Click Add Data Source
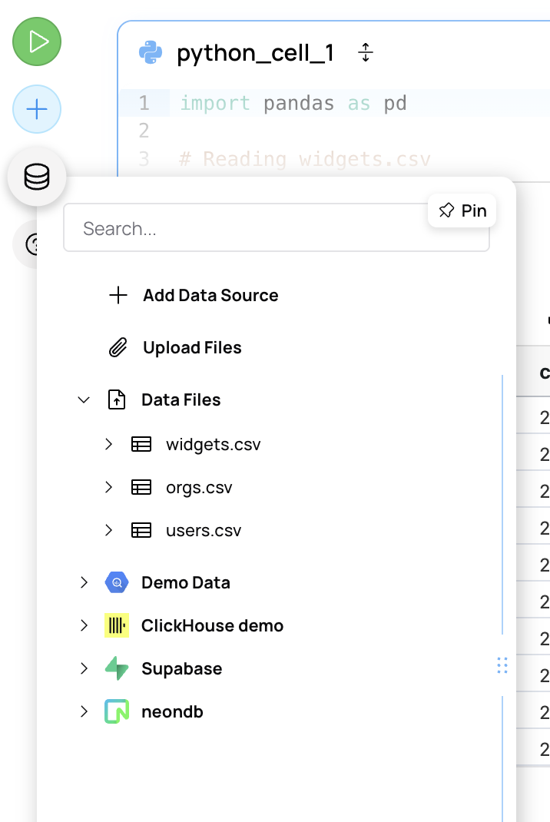 [210, 295]
